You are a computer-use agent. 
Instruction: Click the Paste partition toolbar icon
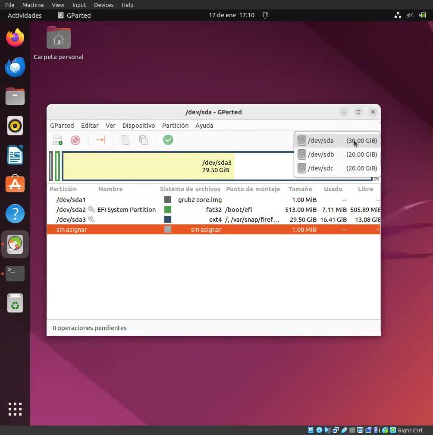pyautogui.click(x=143, y=140)
